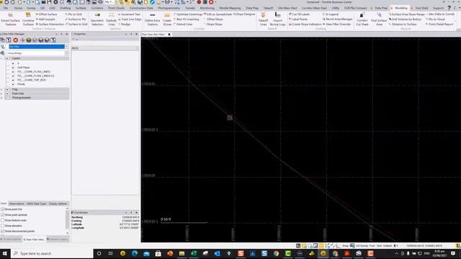
Task: Open the CAD ribbon tab
Action: pos(52,8)
